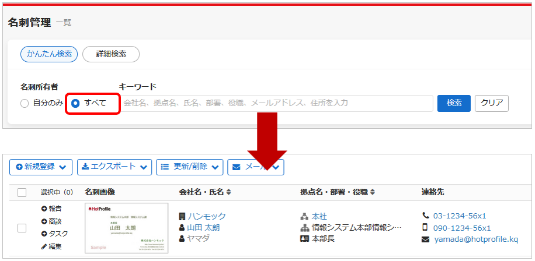Switch to the かんたん検索 tab
Viewport: 535px width, 261px height.
[48, 54]
